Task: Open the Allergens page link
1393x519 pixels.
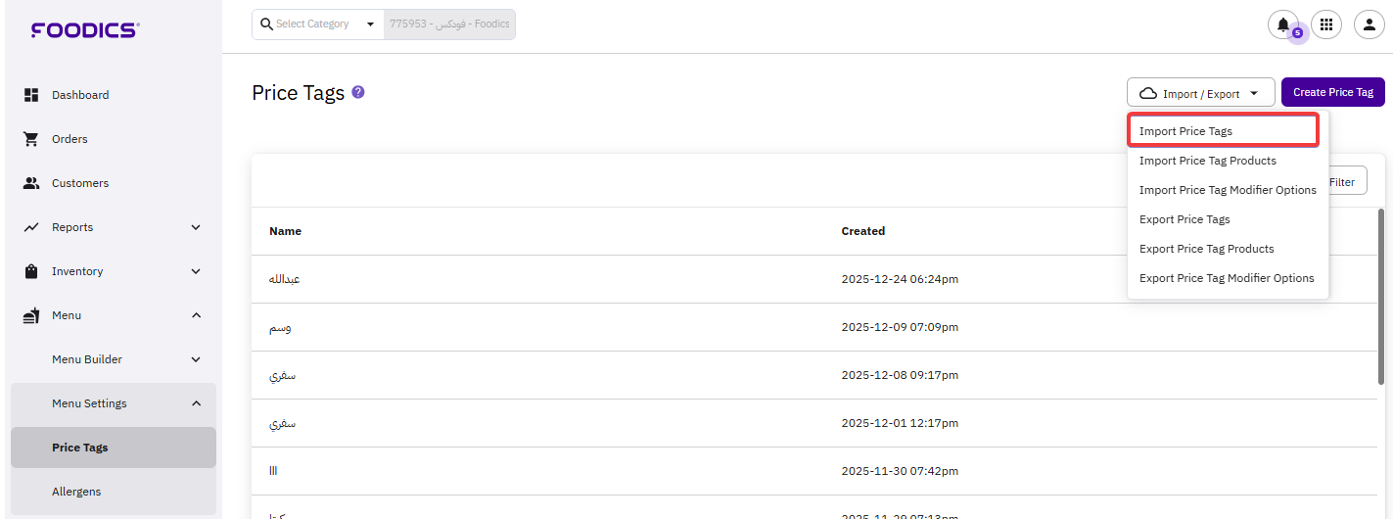Action: (x=76, y=492)
